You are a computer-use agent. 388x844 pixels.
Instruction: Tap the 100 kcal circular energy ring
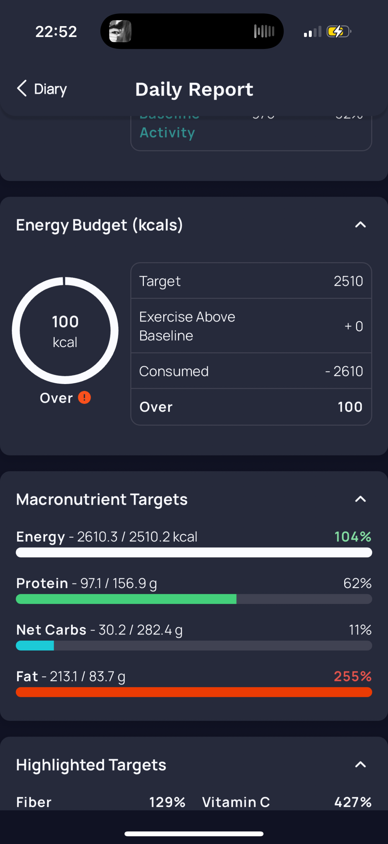pyautogui.click(x=65, y=330)
